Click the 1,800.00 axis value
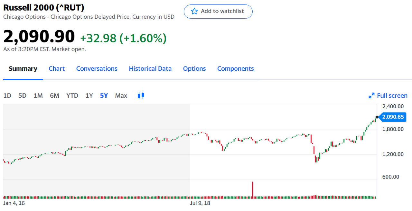Screen dimensions: 412x211 pos(393,129)
